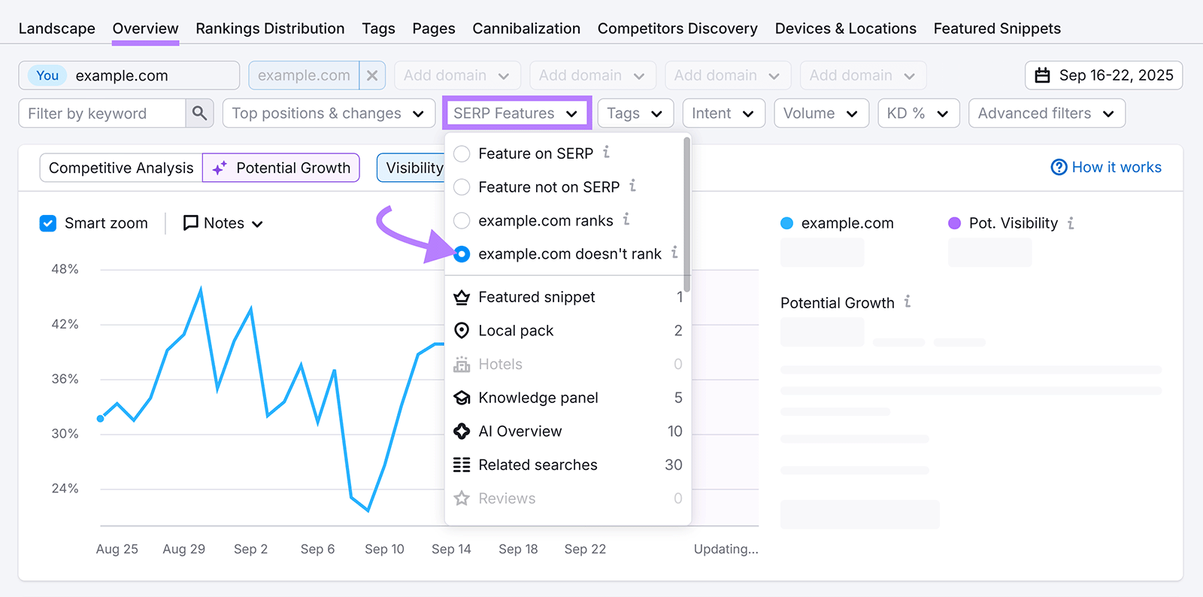
Task: Click the Filter by keyword input field
Action: tap(102, 114)
